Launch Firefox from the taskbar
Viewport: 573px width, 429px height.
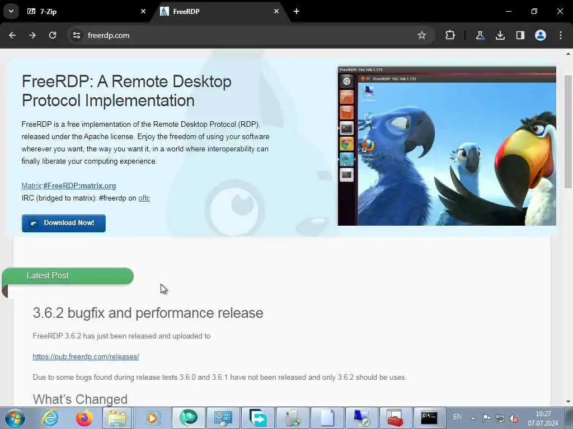coord(84,418)
